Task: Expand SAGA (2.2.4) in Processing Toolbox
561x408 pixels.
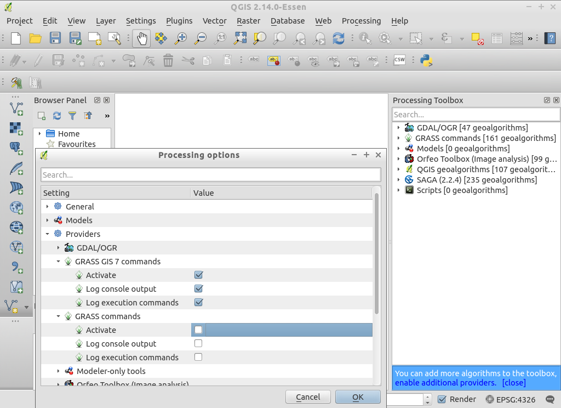Action: pyautogui.click(x=398, y=179)
